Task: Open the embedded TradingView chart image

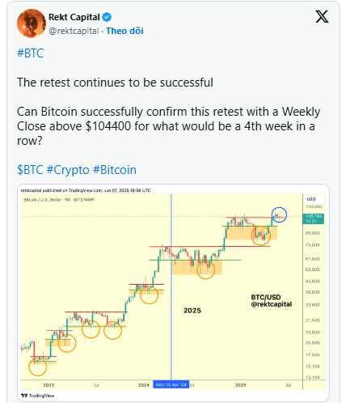Action: pos(173,293)
